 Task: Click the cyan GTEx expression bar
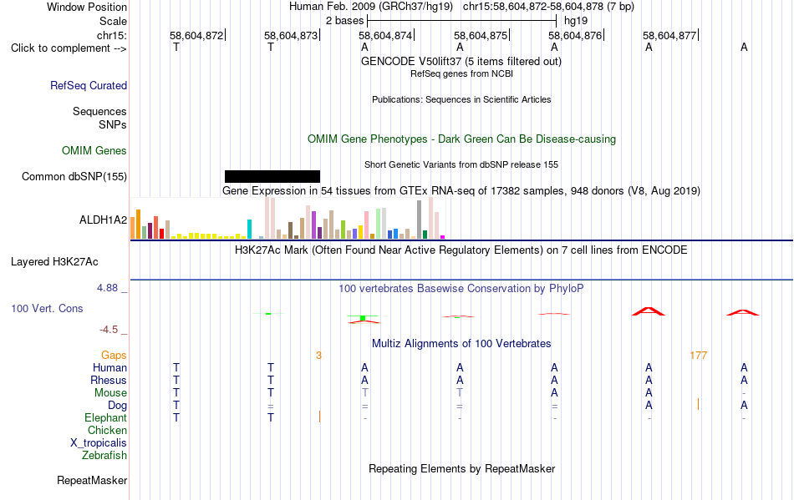(x=249, y=229)
